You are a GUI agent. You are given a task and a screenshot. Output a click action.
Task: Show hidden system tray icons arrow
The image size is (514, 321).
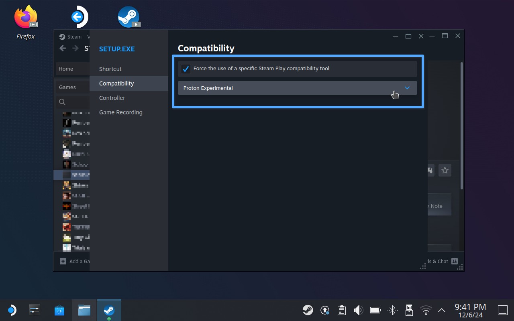pos(441,310)
